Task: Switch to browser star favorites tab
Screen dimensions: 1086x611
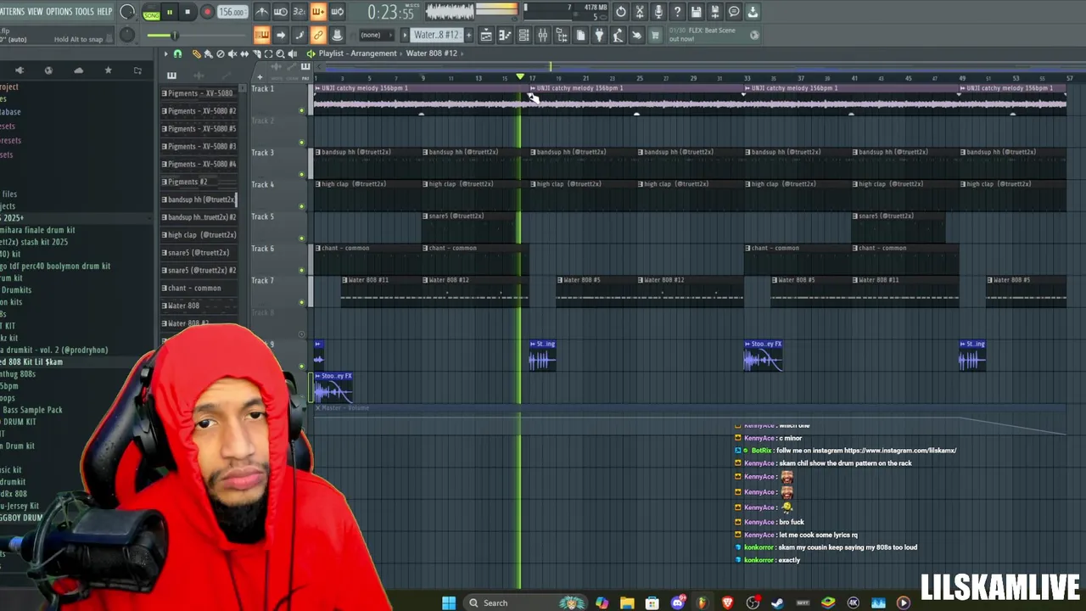Action: tap(108, 70)
